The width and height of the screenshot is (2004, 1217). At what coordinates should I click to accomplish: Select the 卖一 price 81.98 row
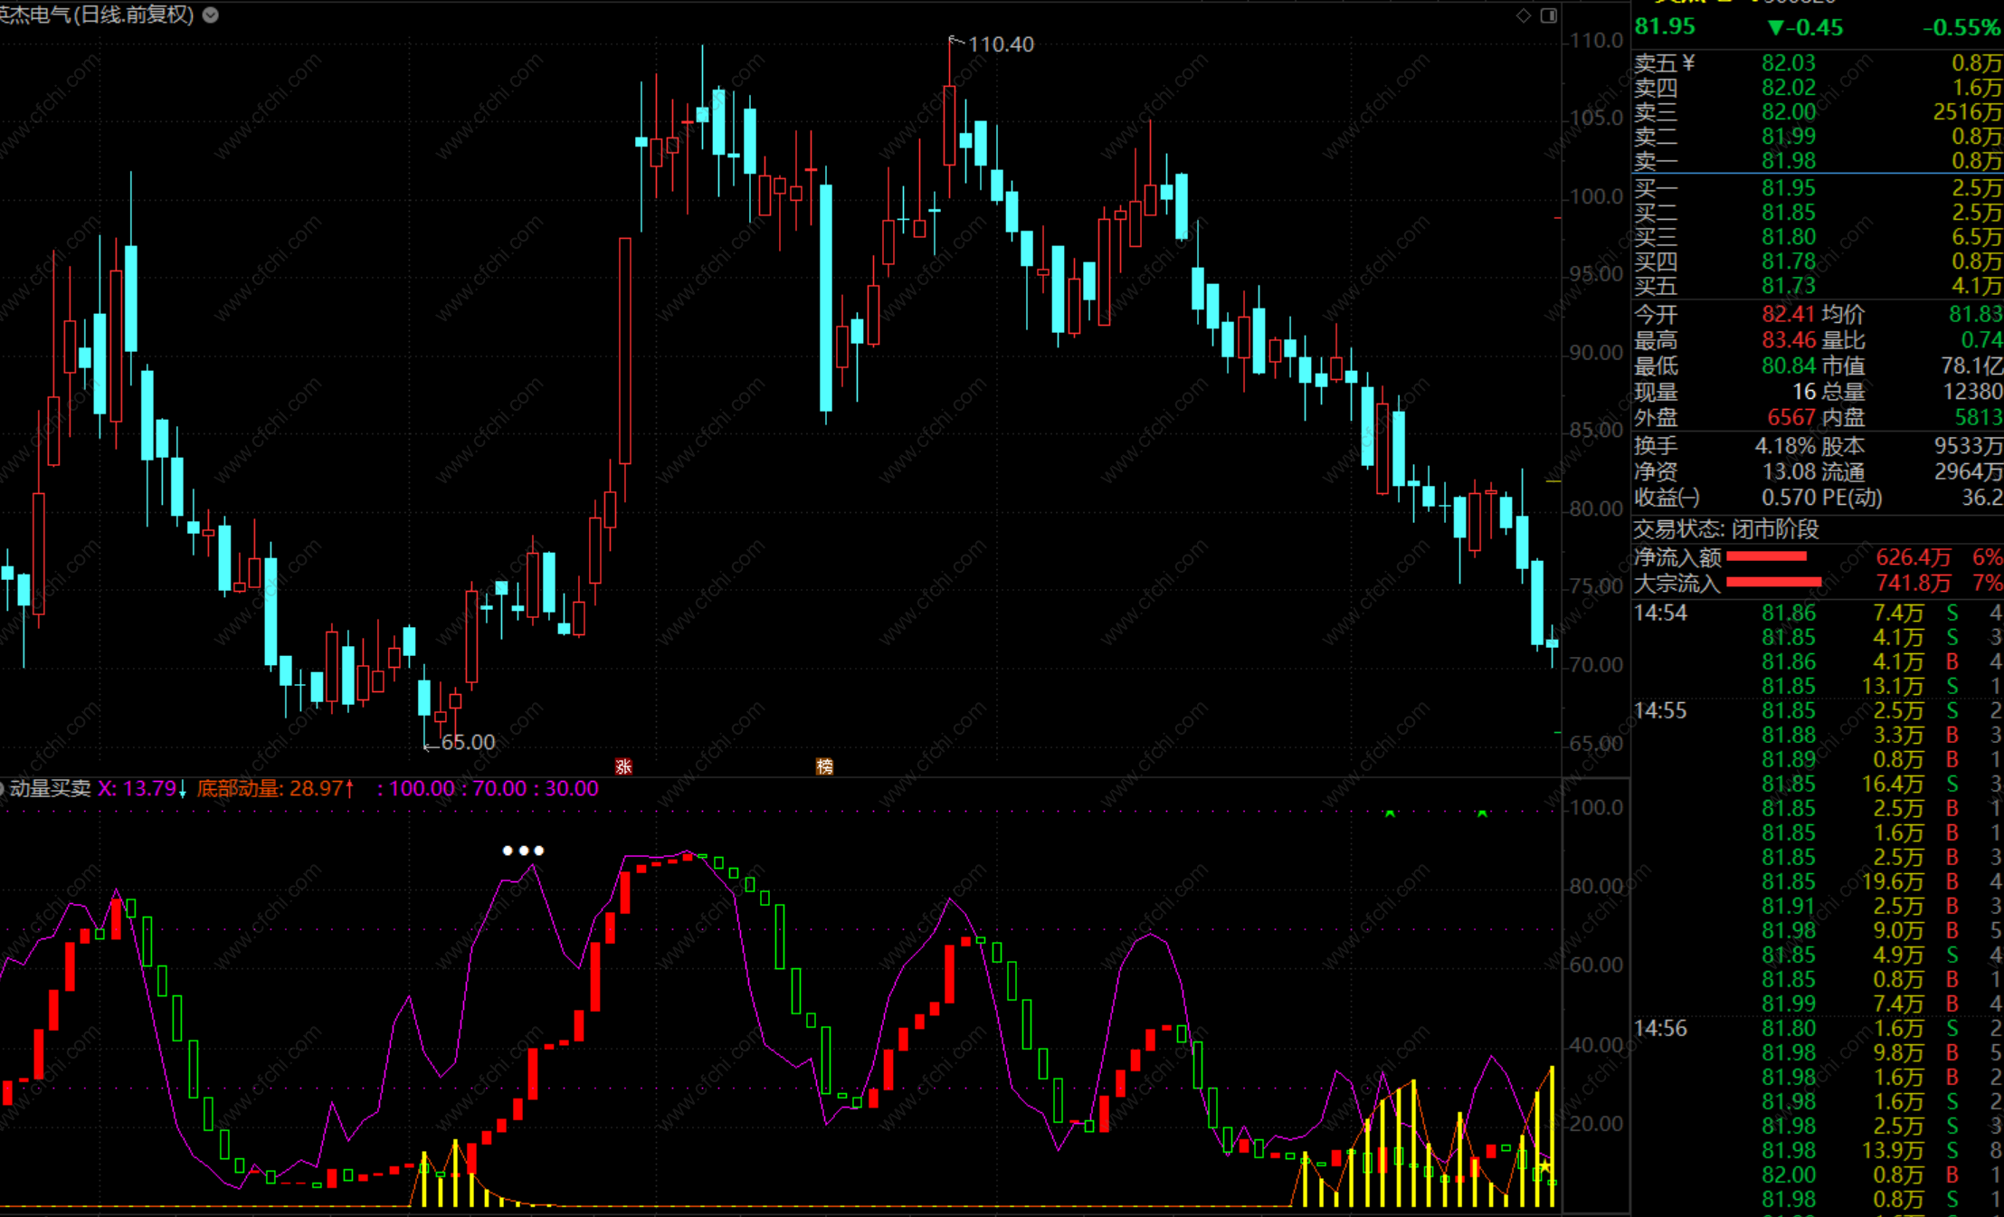1788,161
